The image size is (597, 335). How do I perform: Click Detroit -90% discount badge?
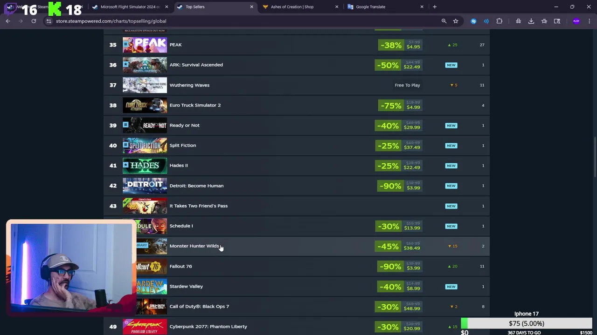[x=390, y=186]
